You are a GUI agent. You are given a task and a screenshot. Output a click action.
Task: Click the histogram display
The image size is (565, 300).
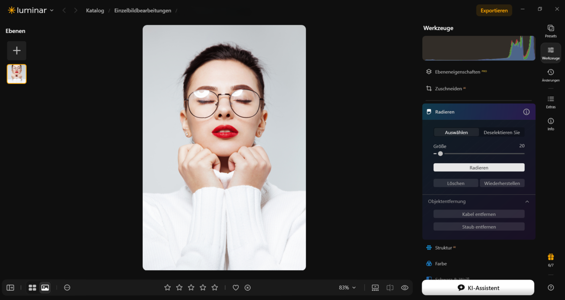tap(479, 48)
